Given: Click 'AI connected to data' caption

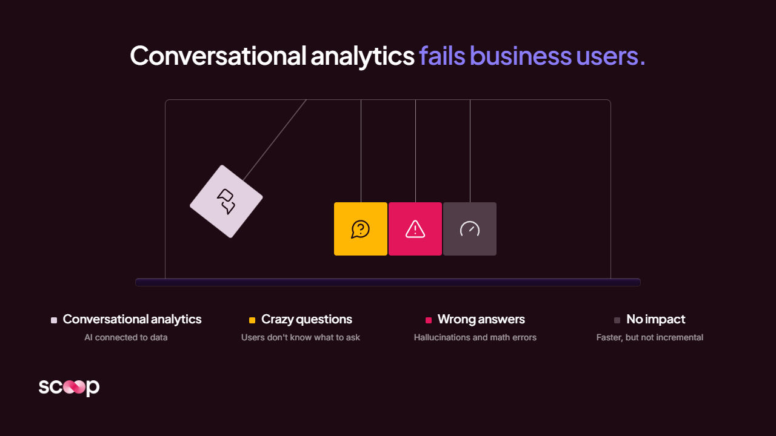Looking at the screenshot, I should (126, 337).
